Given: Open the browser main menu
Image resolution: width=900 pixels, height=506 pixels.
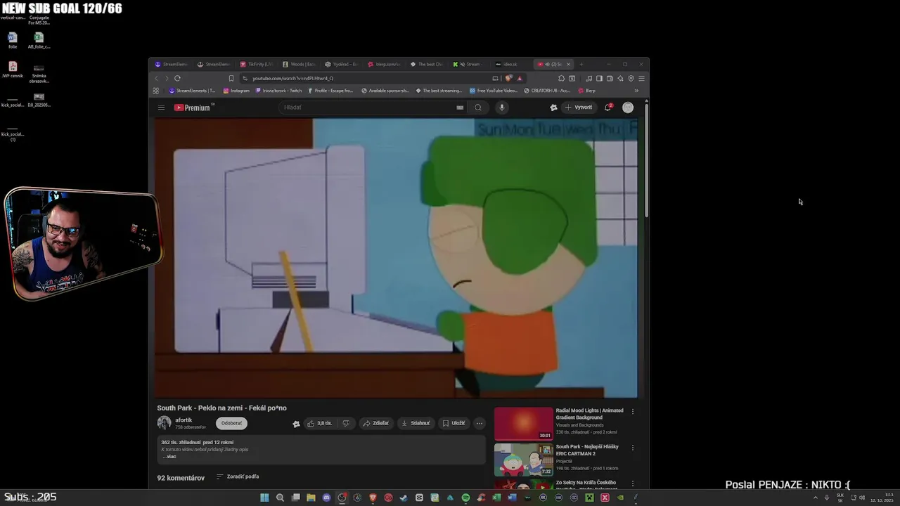Looking at the screenshot, I should pyautogui.click(x=641, y=78).
